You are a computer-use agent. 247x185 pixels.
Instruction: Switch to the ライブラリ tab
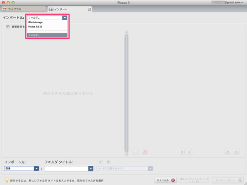click(x=24, y=9)
